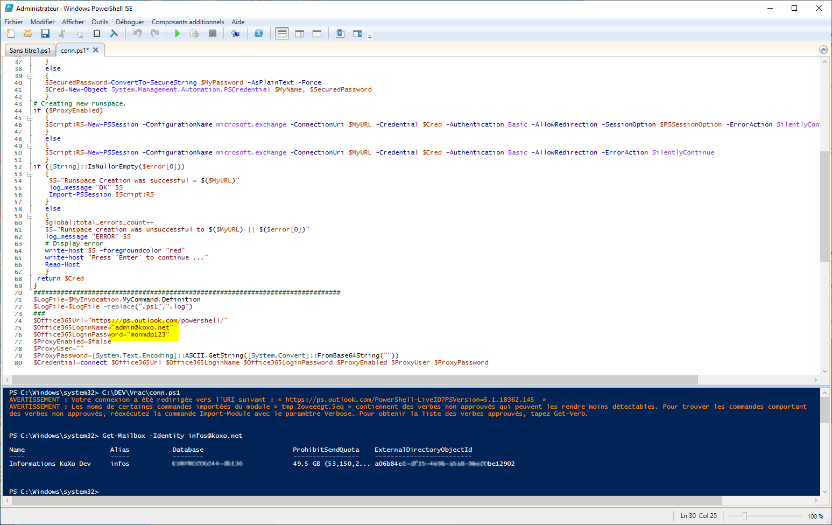Click the "100 %" zoom level text
The height and width of the screenshot is (525, 832).
point(815,516)
